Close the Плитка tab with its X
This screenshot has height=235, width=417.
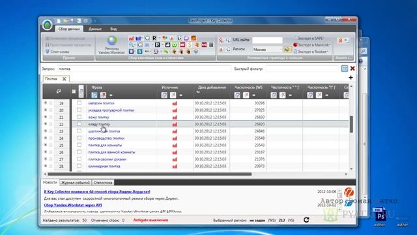point(64,78)
